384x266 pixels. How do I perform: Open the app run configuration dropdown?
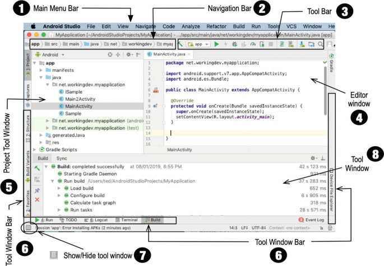tap(198, 44)
